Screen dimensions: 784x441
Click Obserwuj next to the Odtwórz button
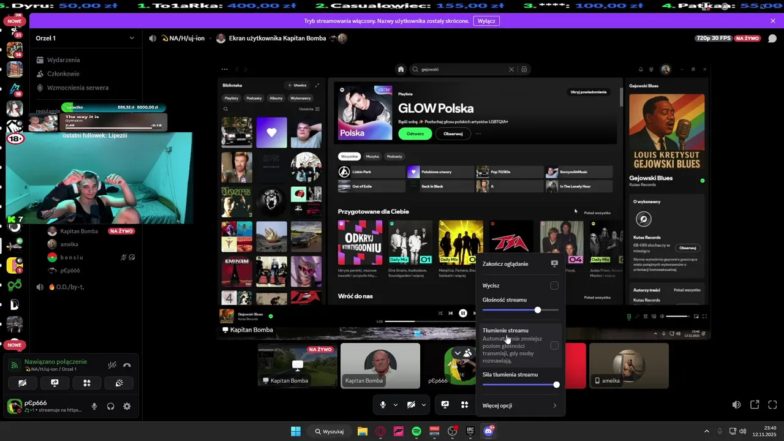(x=453, y=134)
